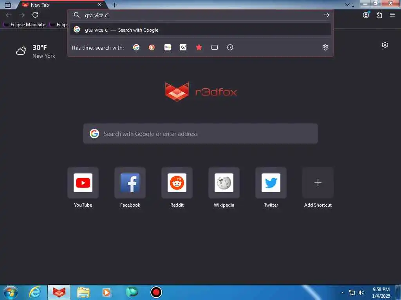Click the r3dfox taskbar button
The image size is (401, 300).
pyautogui.click(x=59, y=292)
